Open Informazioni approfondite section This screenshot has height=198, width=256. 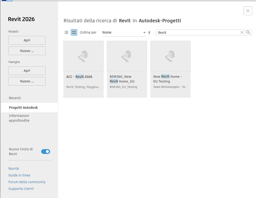19,118
